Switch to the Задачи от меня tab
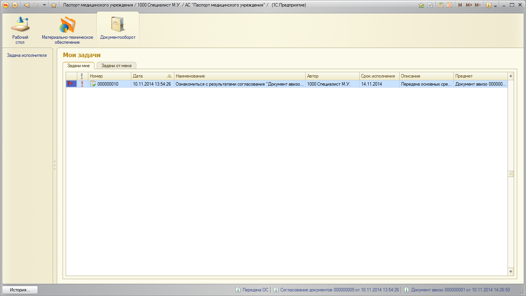This screenshot has height=296, width=526. pyautogui.click(x=116, y=66)
